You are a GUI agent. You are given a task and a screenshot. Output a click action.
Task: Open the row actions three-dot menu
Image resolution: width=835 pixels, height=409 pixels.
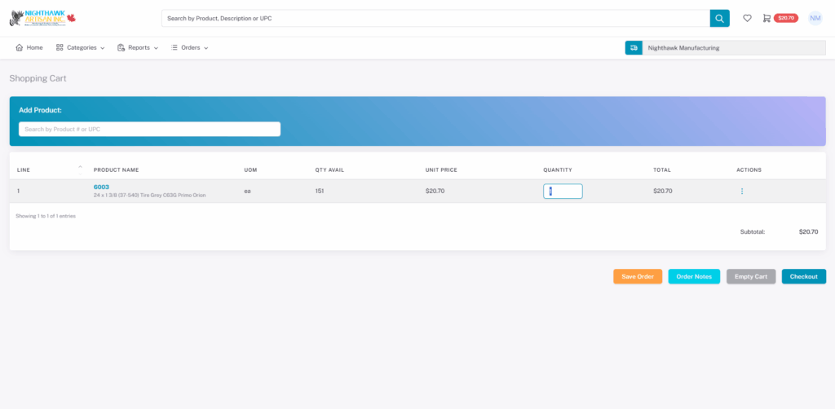tap(741, 191)
